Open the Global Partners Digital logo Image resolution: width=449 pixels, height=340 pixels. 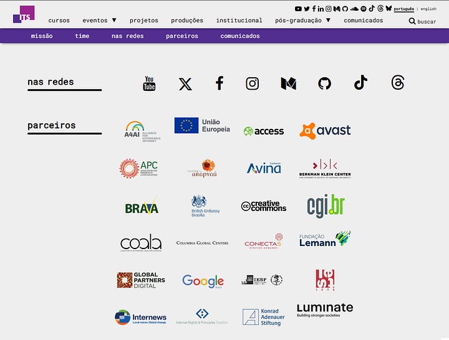(141, 280)
